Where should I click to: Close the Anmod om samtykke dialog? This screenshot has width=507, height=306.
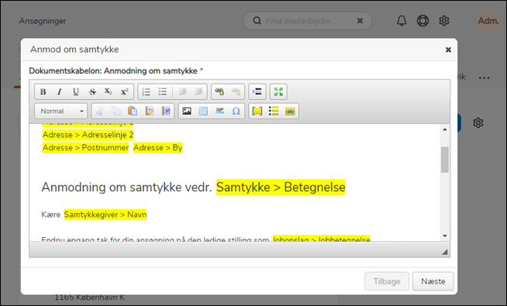pyautogui.click(x=448, y=50)
